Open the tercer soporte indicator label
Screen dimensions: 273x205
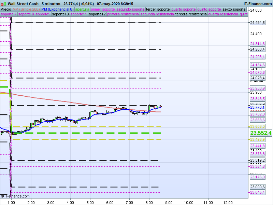click(158, 9)
